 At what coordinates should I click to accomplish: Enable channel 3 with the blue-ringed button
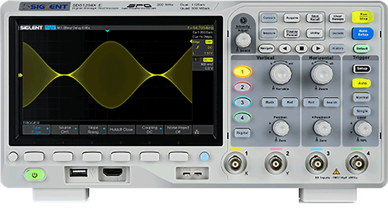pos(242,102)
